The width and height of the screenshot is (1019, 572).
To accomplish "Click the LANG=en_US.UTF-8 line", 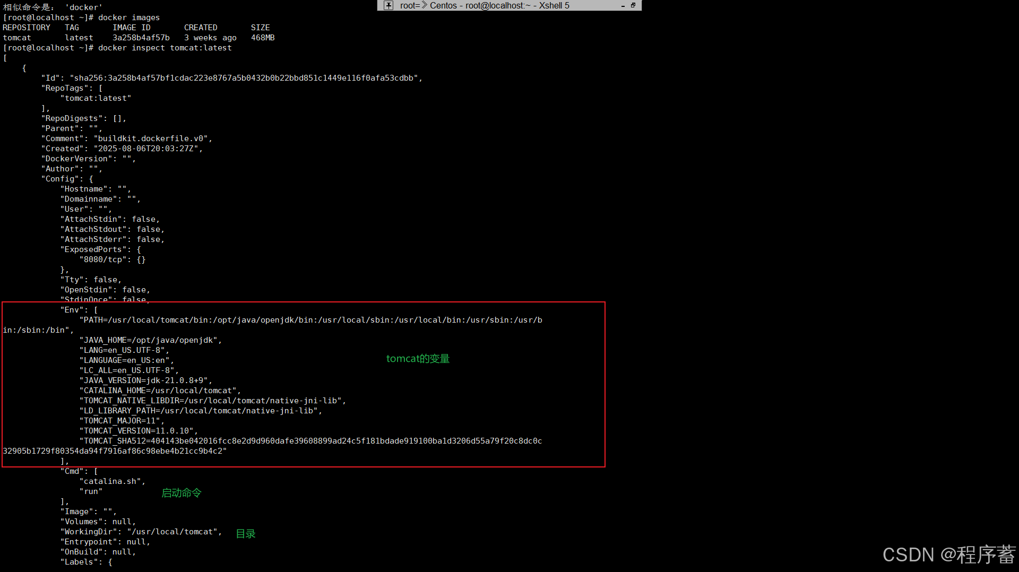I will click(x=124, y=350).
